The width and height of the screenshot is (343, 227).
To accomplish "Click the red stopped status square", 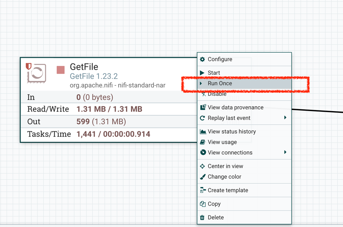I will [x=60, y=70].
